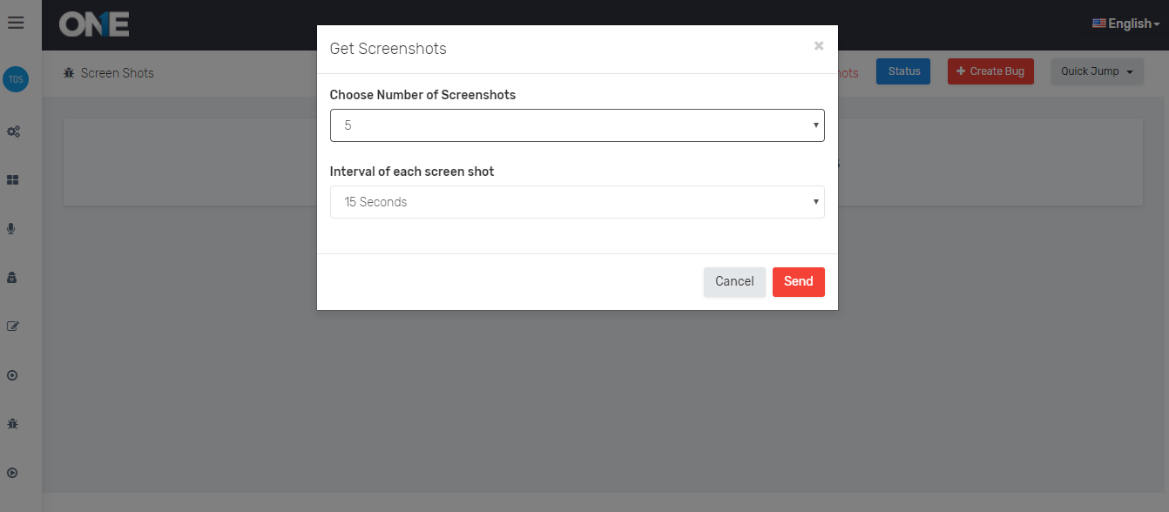The width and height of the screenshot is (1169, 512).
Task: Open the screenshot interval dropdown
Action: click(577, 201)
